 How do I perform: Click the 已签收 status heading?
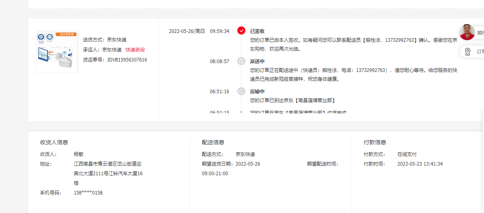pos(257,31)
